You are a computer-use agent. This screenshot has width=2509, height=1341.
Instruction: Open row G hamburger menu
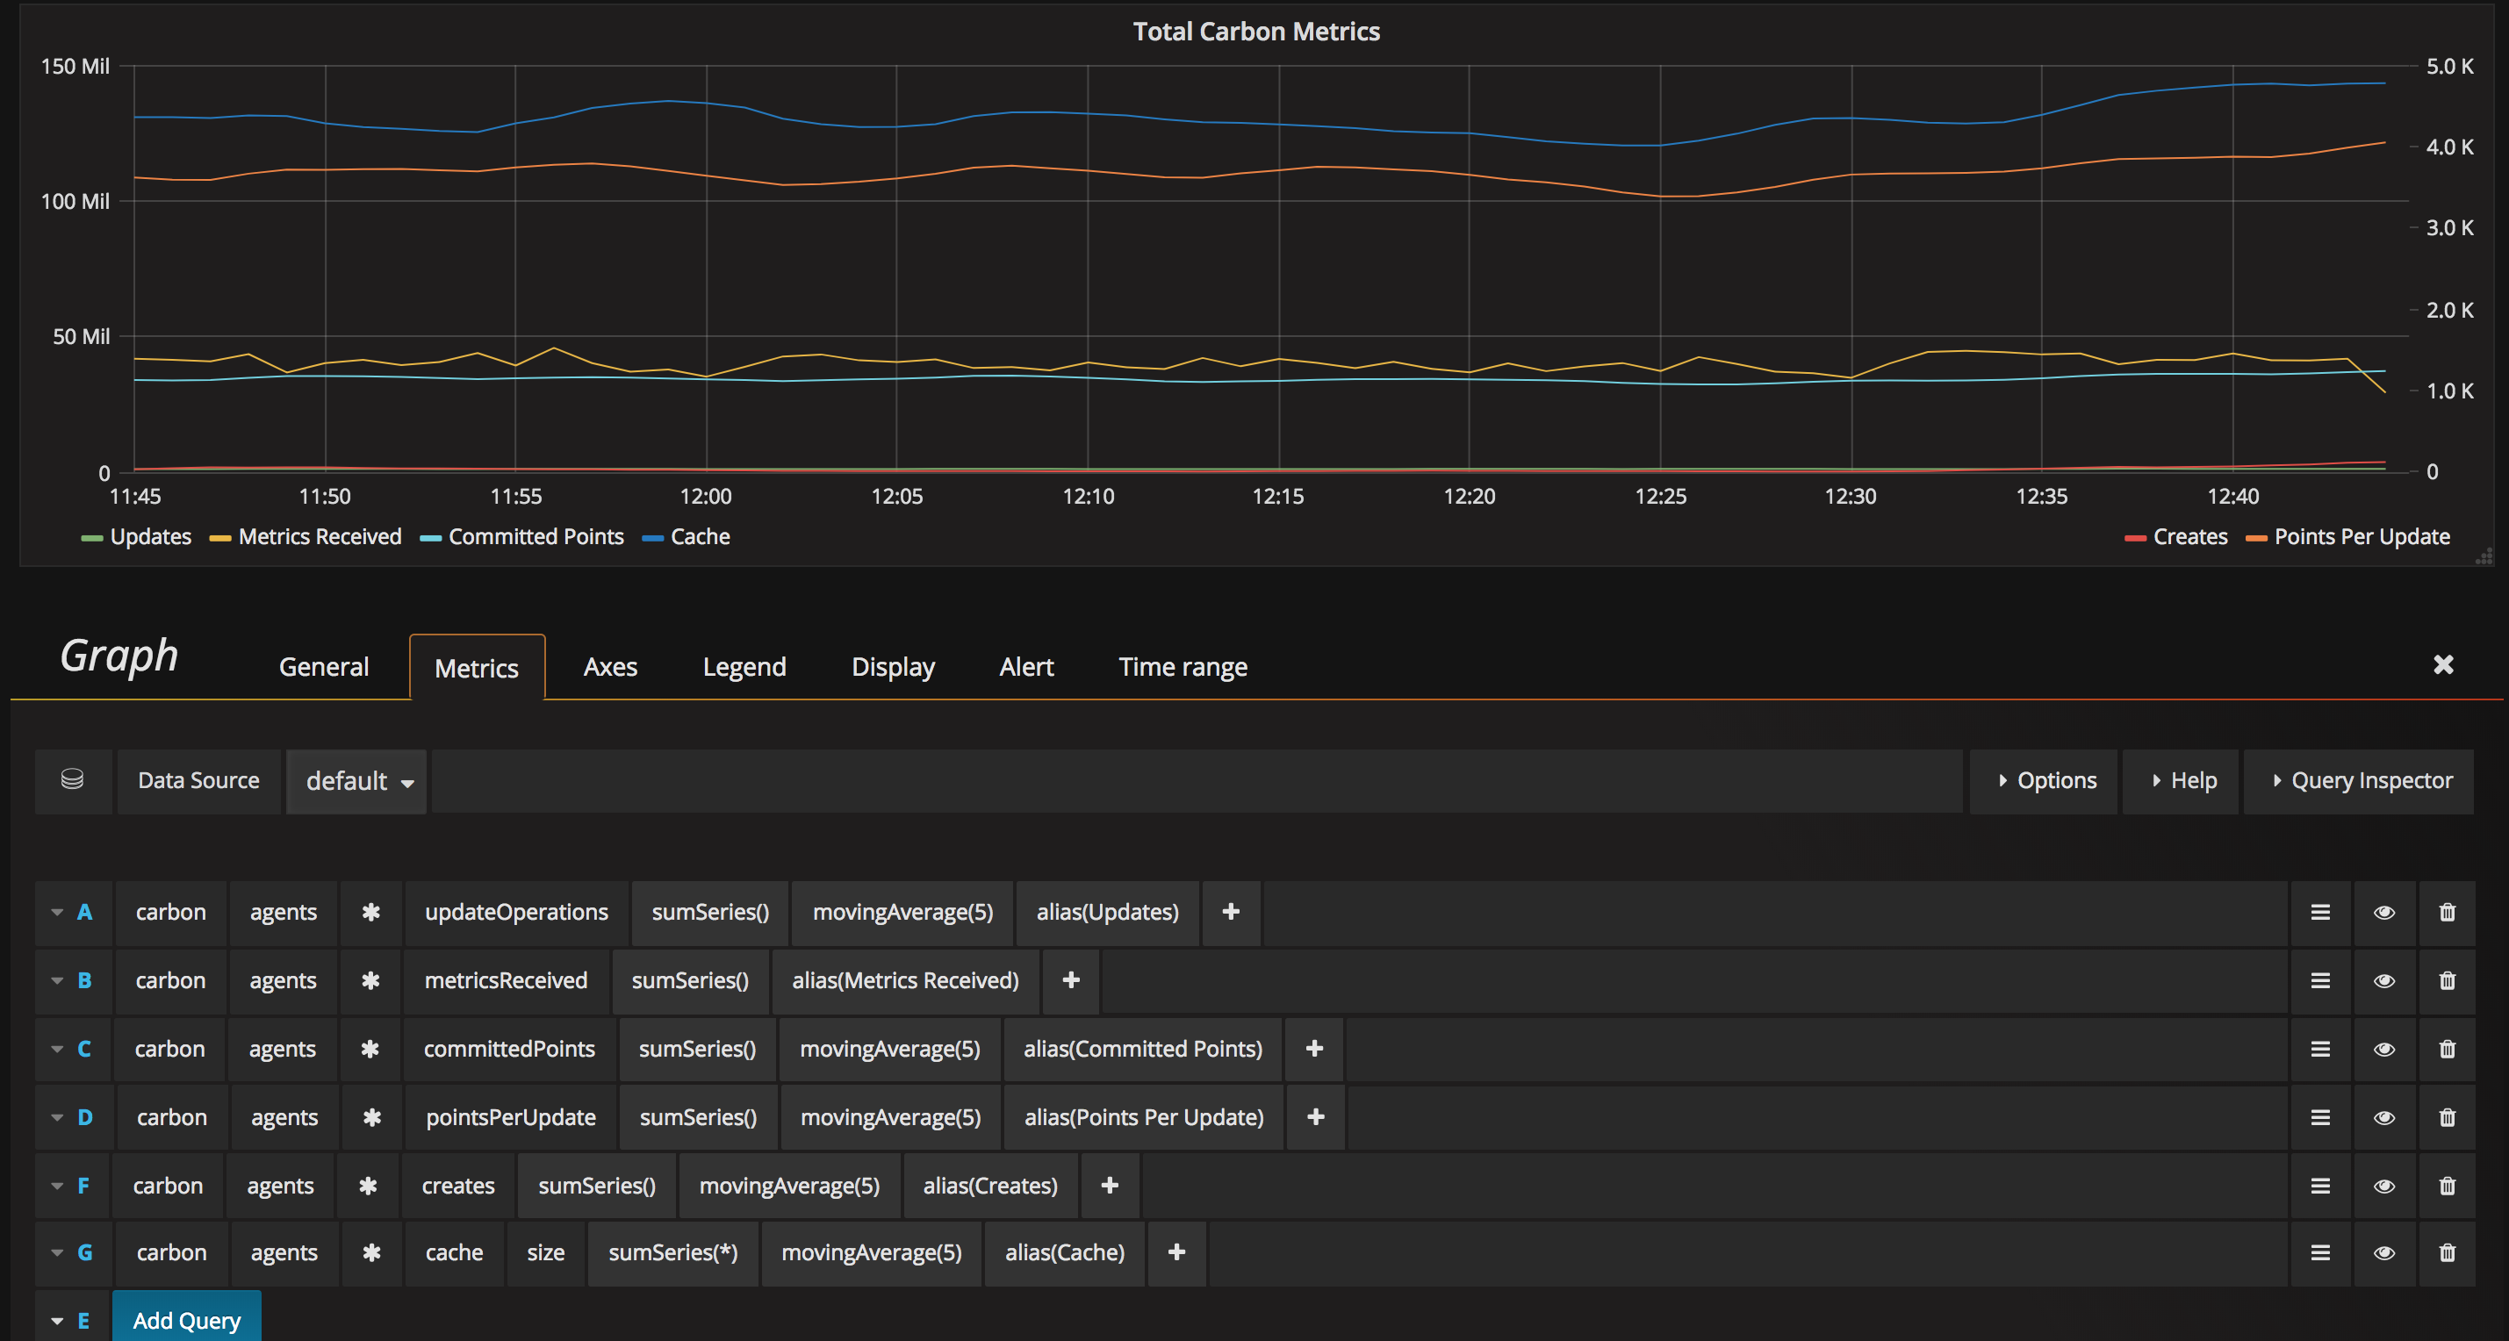(2320, 1252)
